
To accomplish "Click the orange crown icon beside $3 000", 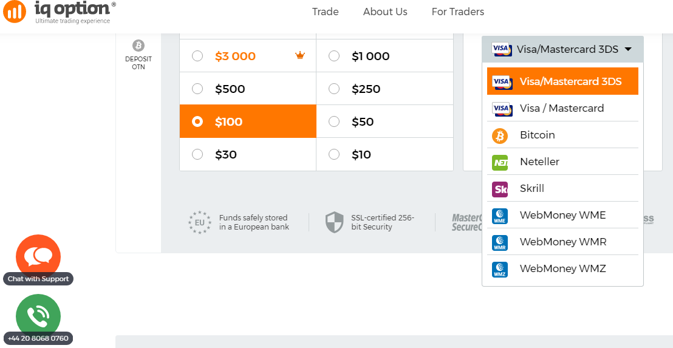I will pos(299,55).
